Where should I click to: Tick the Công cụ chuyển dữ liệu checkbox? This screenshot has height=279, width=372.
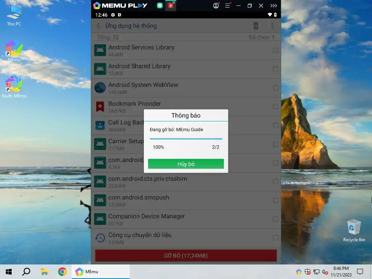pyautogui.click(x=275, y=238)
